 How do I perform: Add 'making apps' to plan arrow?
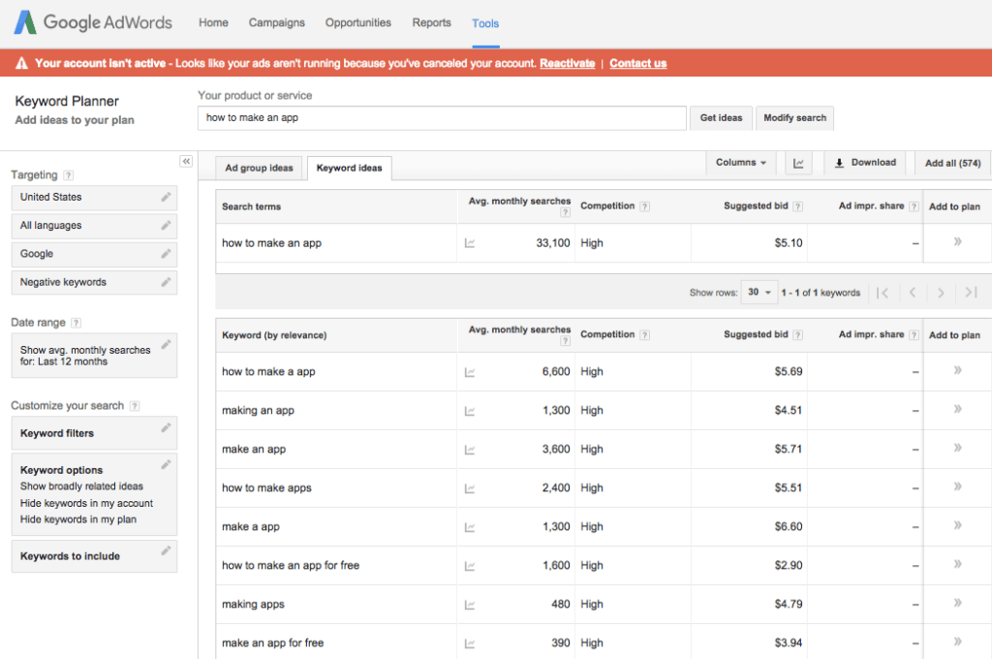coord(958,603)
